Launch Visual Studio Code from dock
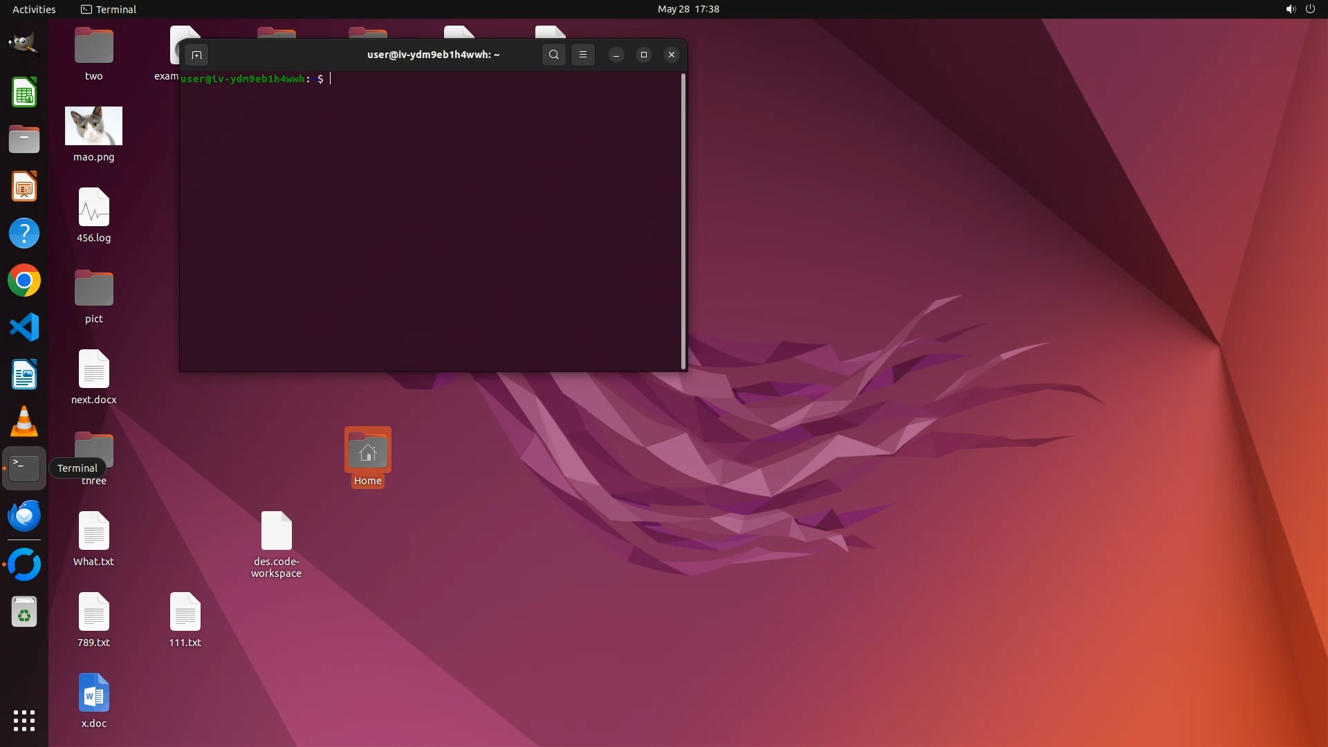The height and width of the screenshot is (747, 1328). point(24,327)
